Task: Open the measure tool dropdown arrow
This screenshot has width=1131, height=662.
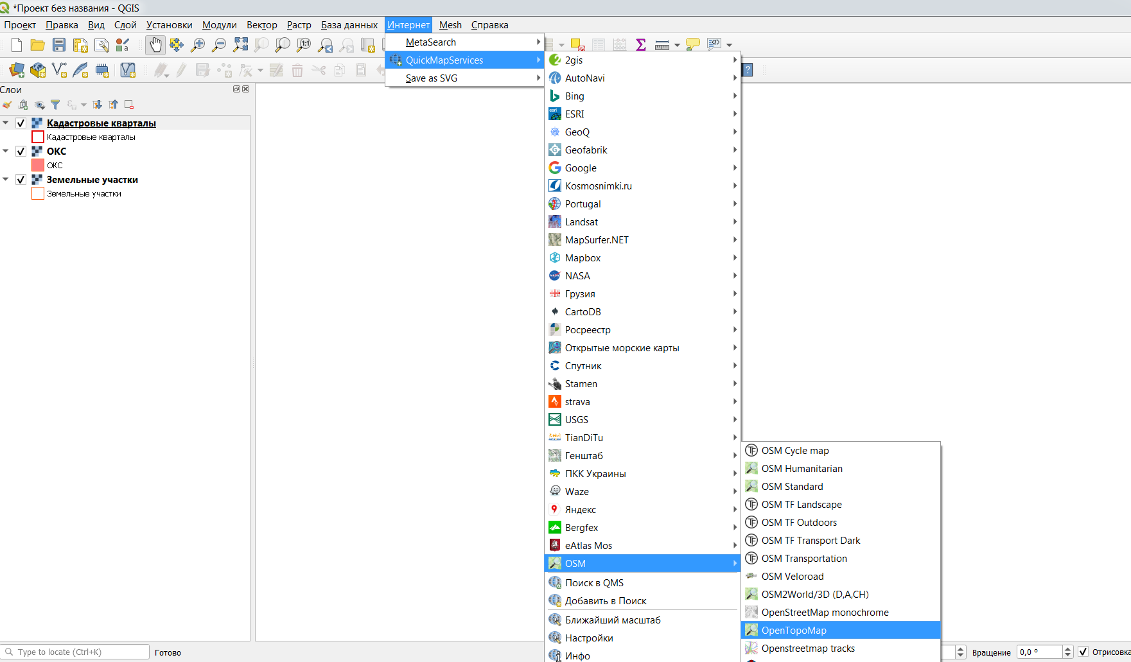Action: (677, 45)
